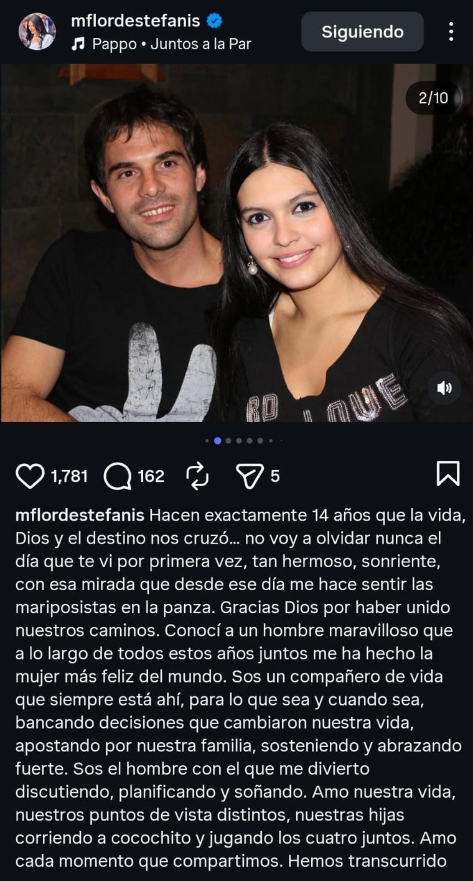
Task: View the 1,781 likes count
Action: tap(69, 476)
